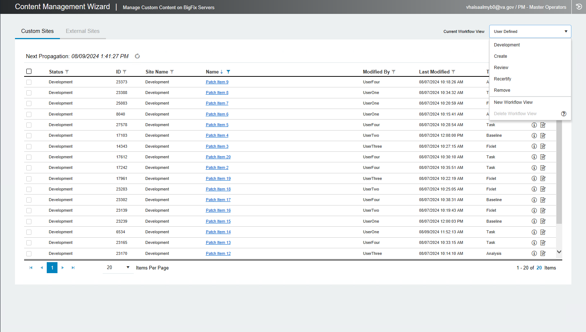586x332 pixels.
Task: Show info for Patch Item 2
Action: pyautogui.click(x=534, y=168)
